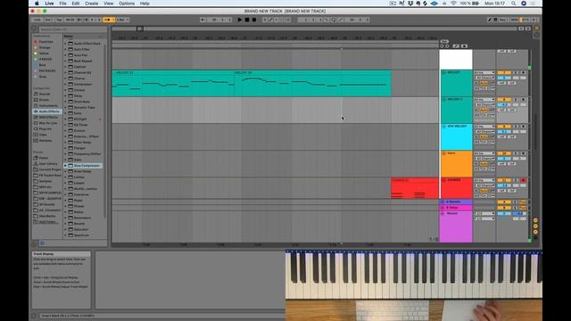The image size is (571, 321).
Task: Open the Packs place
Action: (47, 158)
